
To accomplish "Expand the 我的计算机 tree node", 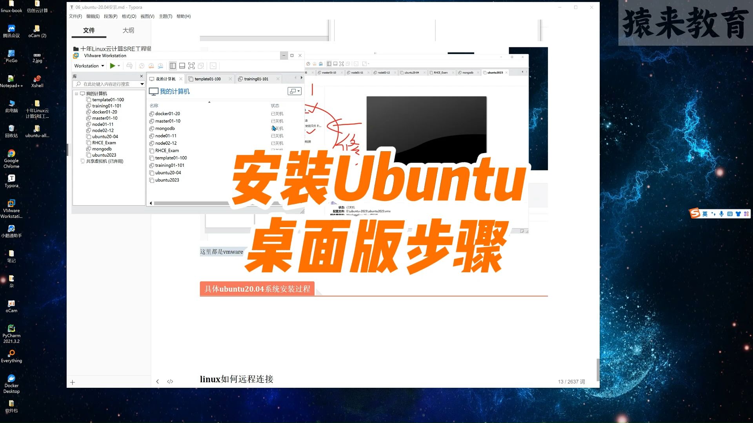I will (76, 94).
